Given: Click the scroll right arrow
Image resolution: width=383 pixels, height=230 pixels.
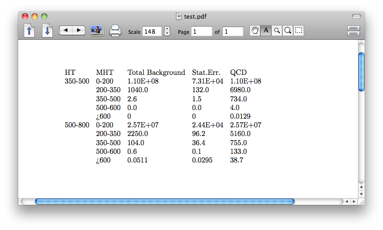Looking at the screenshot, I should (x=354, y=201).
